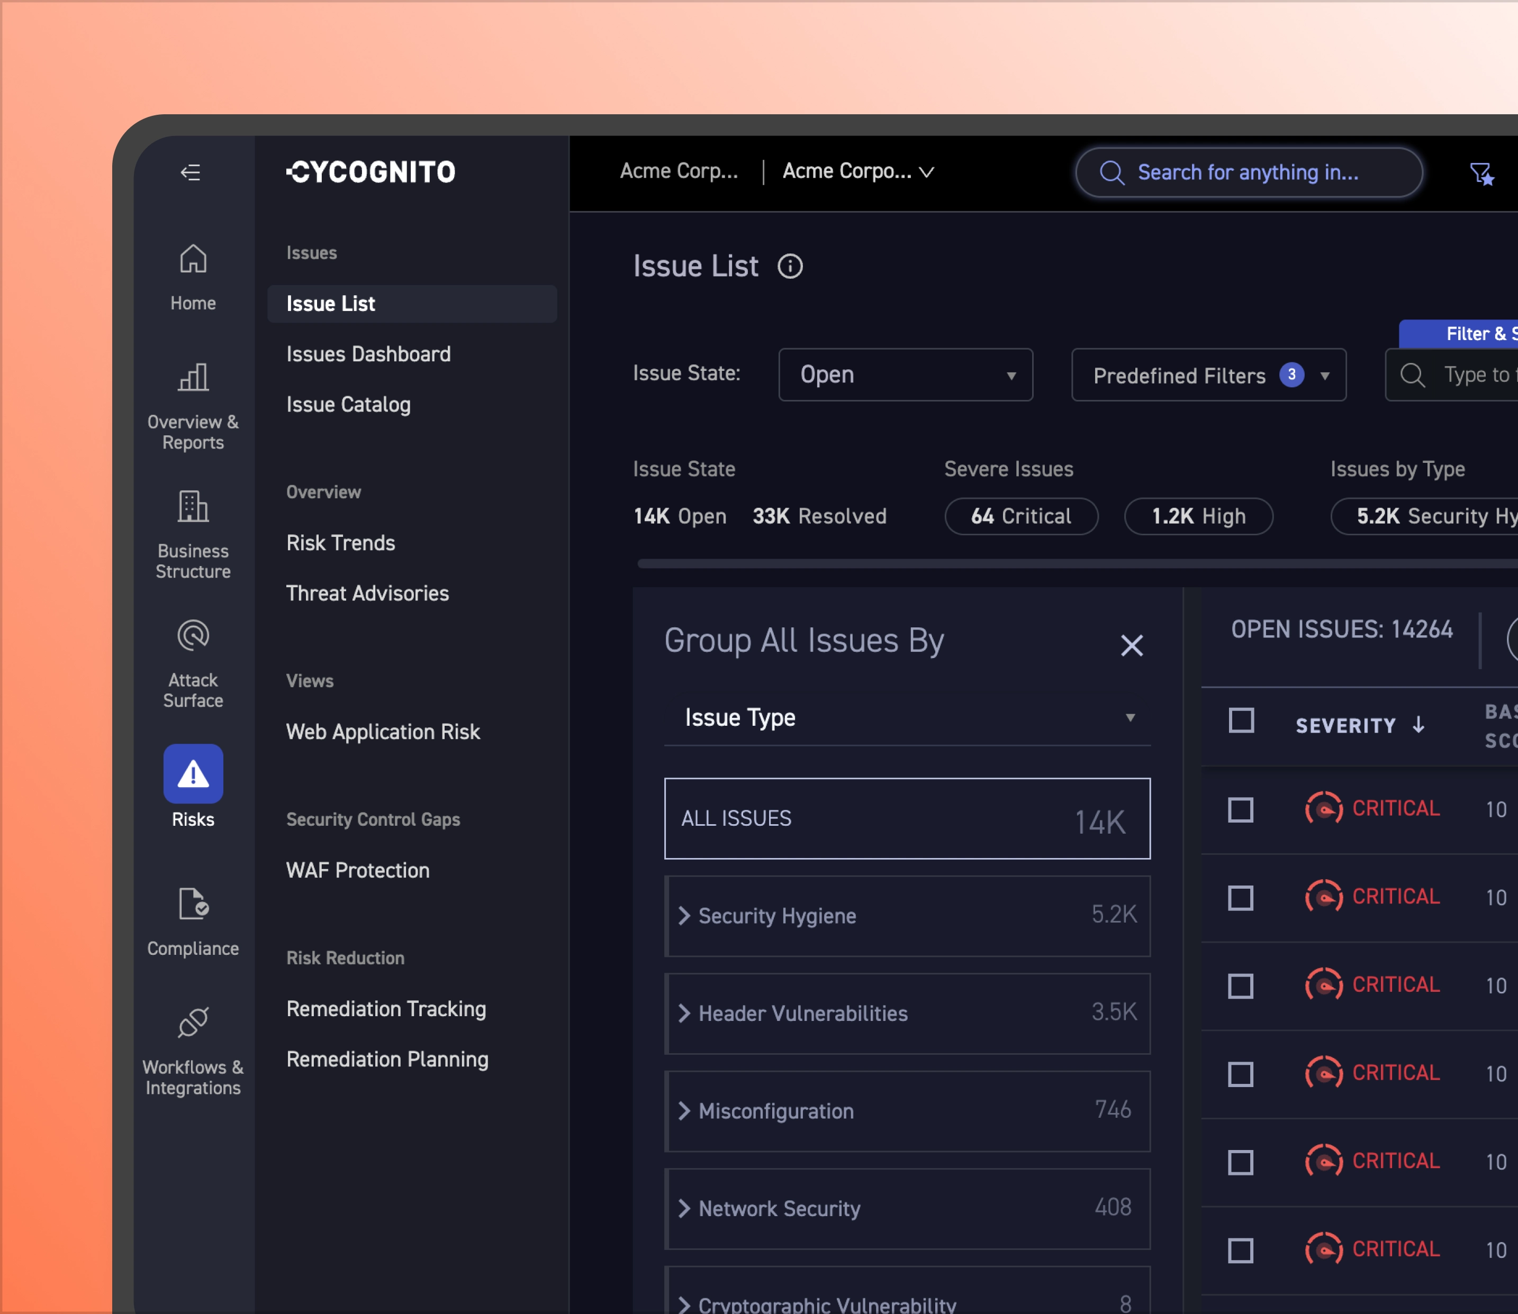1518x1314 pixels.
Task: Open the Home section
Action: [x=193, y=278]
